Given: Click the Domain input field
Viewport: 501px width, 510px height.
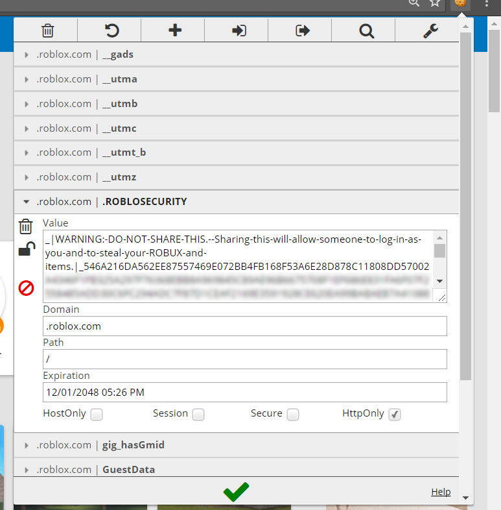Looking at the screenshot, I should [244, 326].
